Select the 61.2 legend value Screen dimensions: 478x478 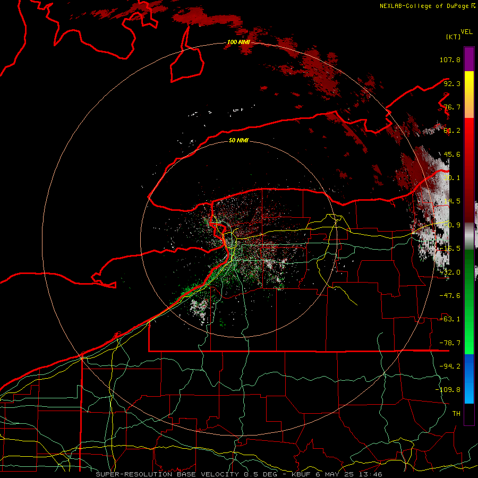(x=452, y=131)
